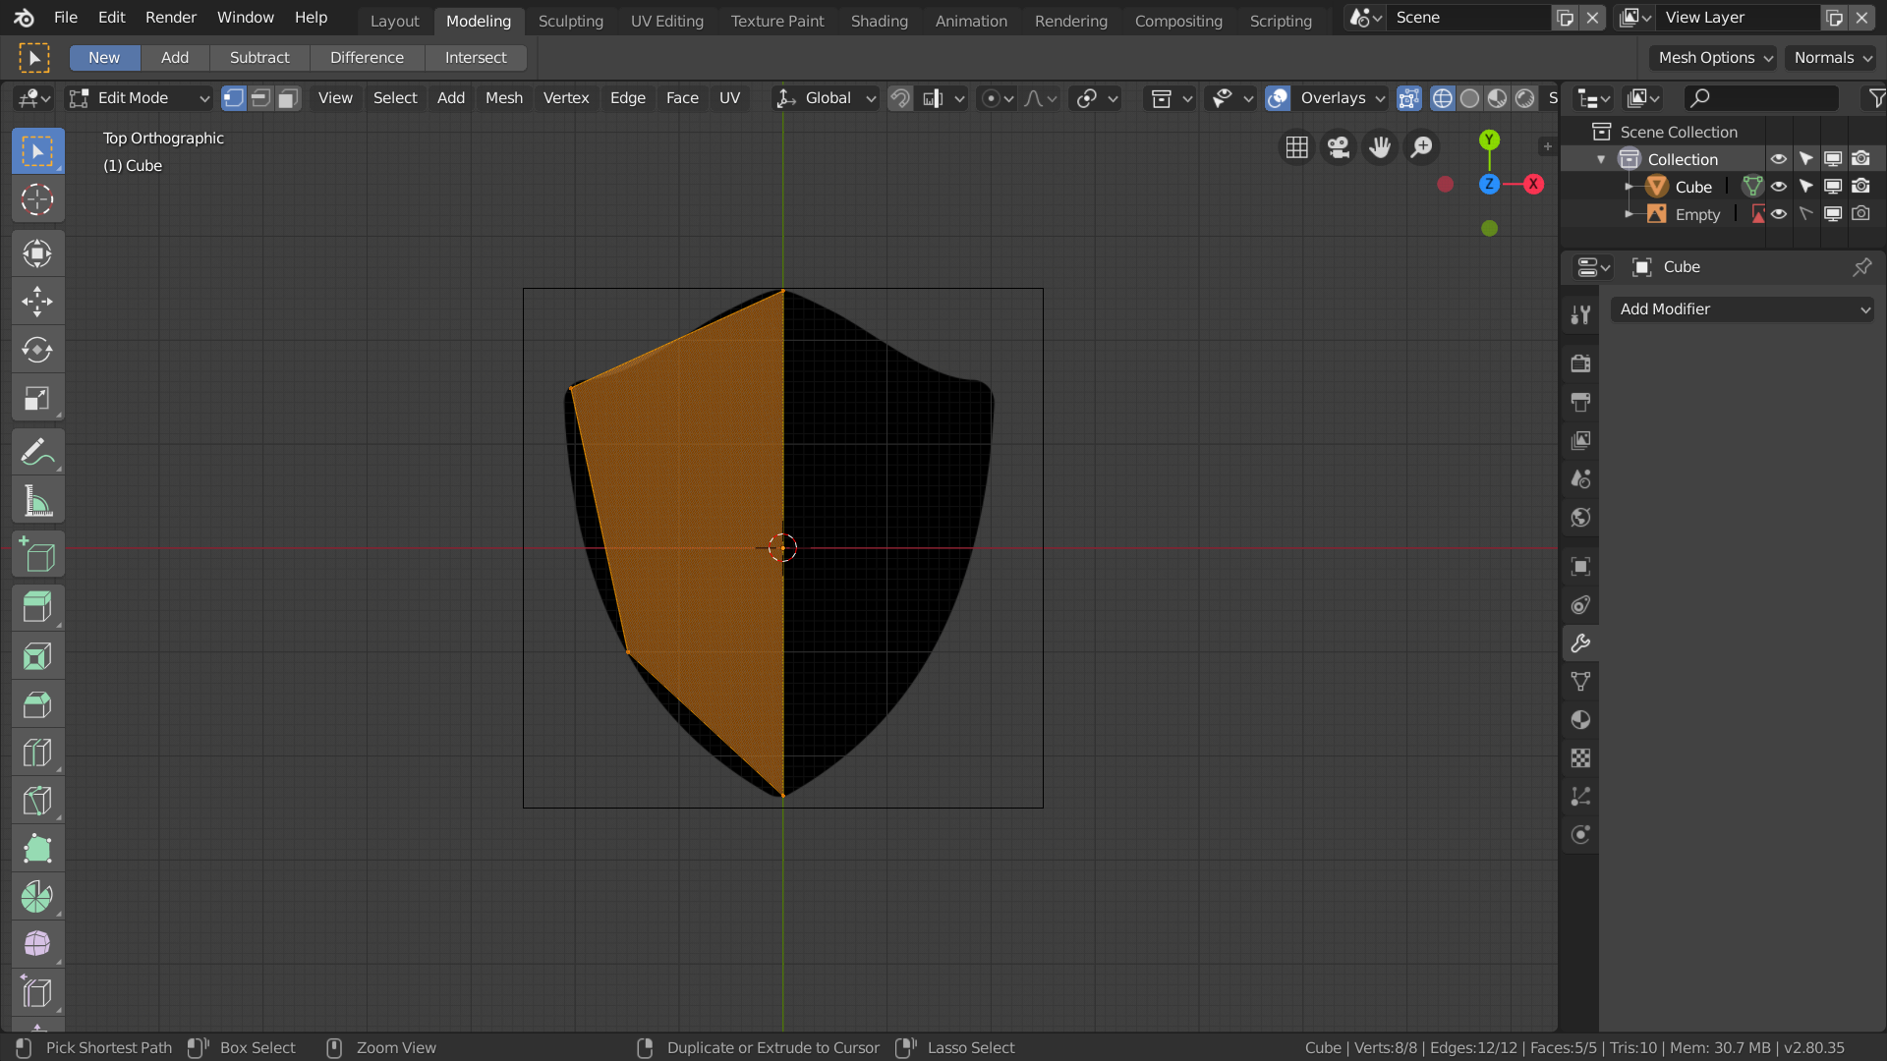The image size is (1887, 1061).
Task: Select the Measure ruler tool
Action: (x=37, y=501)
